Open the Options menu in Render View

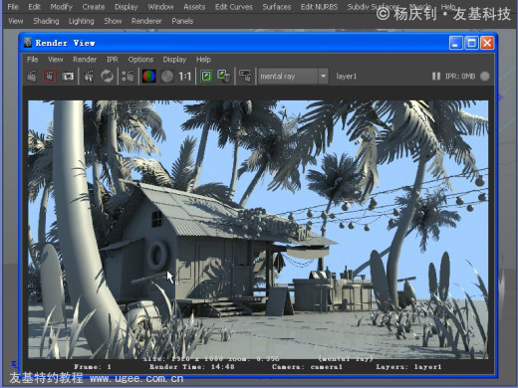coord(140,60)
